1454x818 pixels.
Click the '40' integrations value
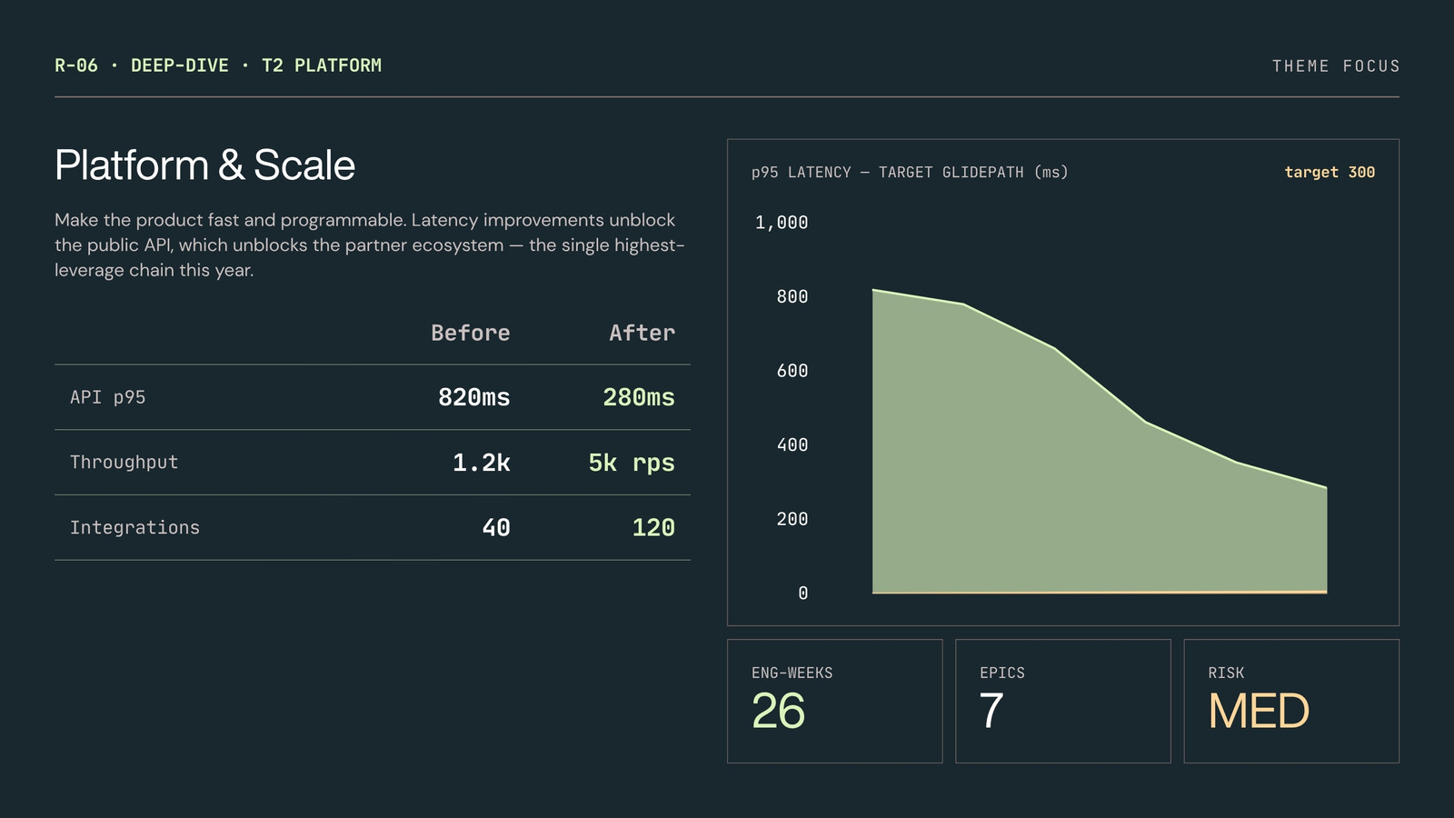(496, 527)
